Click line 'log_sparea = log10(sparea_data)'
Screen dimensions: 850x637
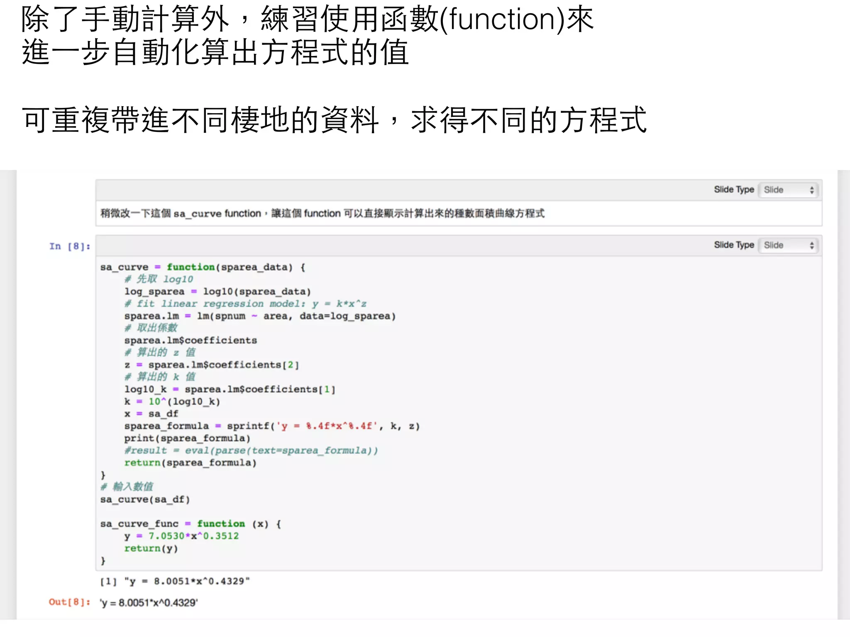tap(217, 292)
